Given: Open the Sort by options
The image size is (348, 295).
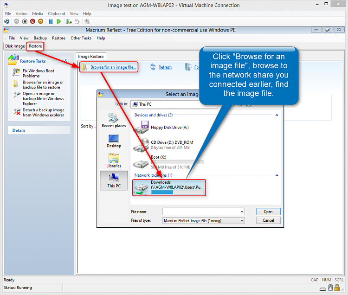Looking at the screenshot, I should [x=89, y=126].
